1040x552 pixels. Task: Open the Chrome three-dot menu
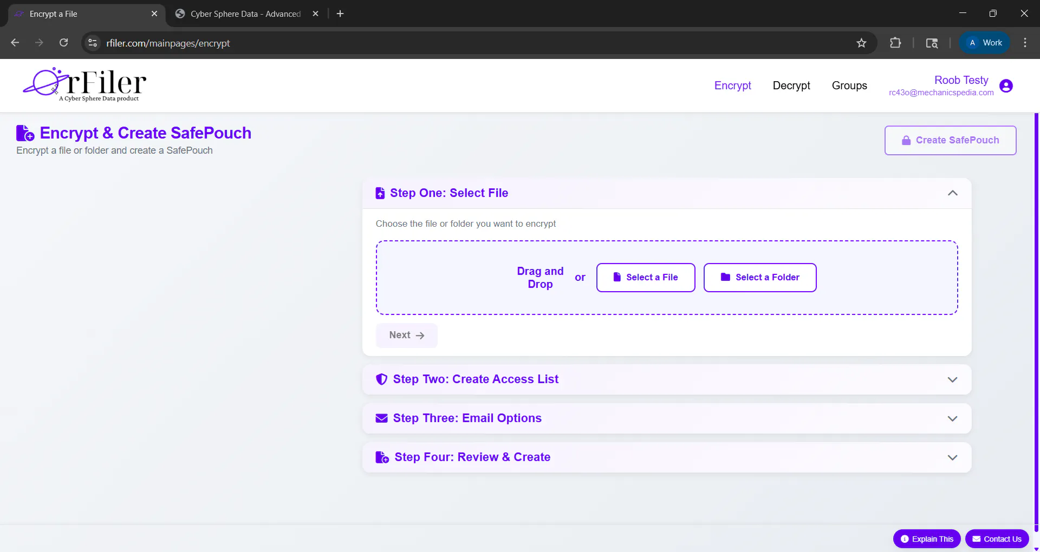pyautogui.click(x=1025, y=43)
